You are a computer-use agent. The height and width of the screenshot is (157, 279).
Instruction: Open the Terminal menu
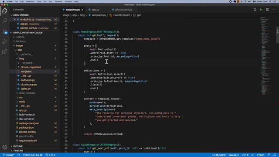58,1
